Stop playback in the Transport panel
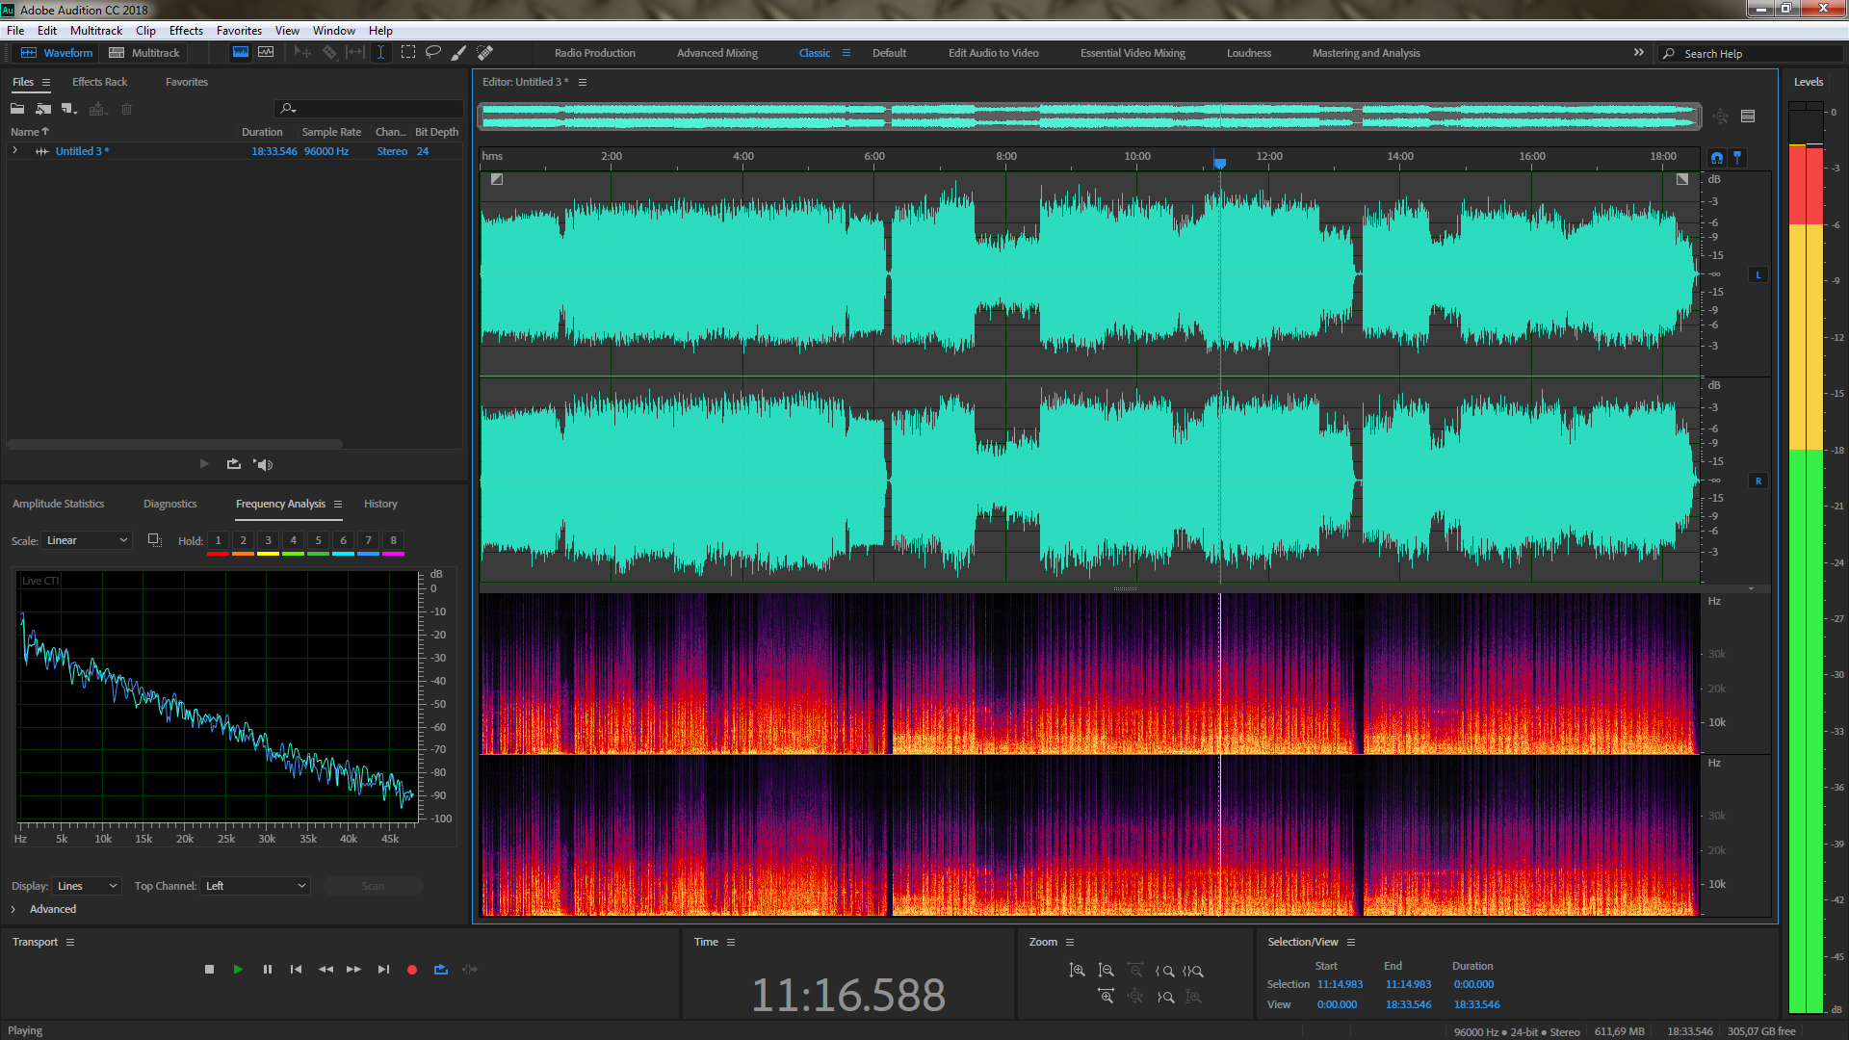The image size is (1849, 1040). [x=209, y=970]
